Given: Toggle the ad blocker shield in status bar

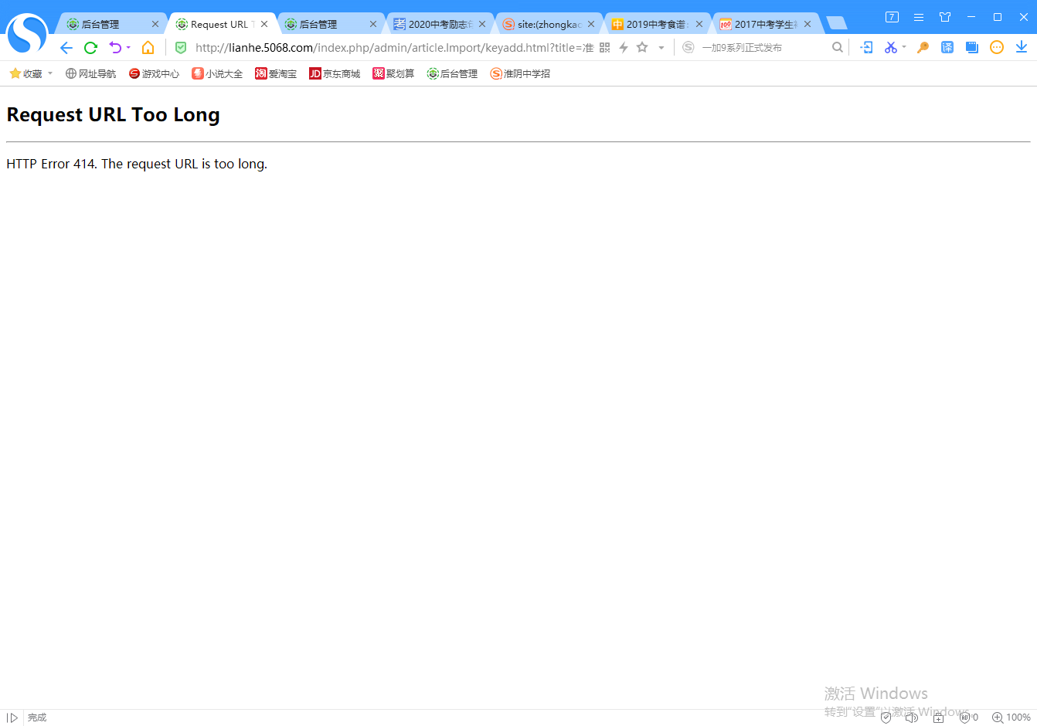Looking at the screenshot, I should [x=886, y=718].
